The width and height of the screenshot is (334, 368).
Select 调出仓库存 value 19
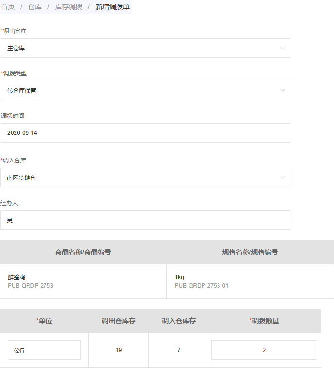coord(119,350)
